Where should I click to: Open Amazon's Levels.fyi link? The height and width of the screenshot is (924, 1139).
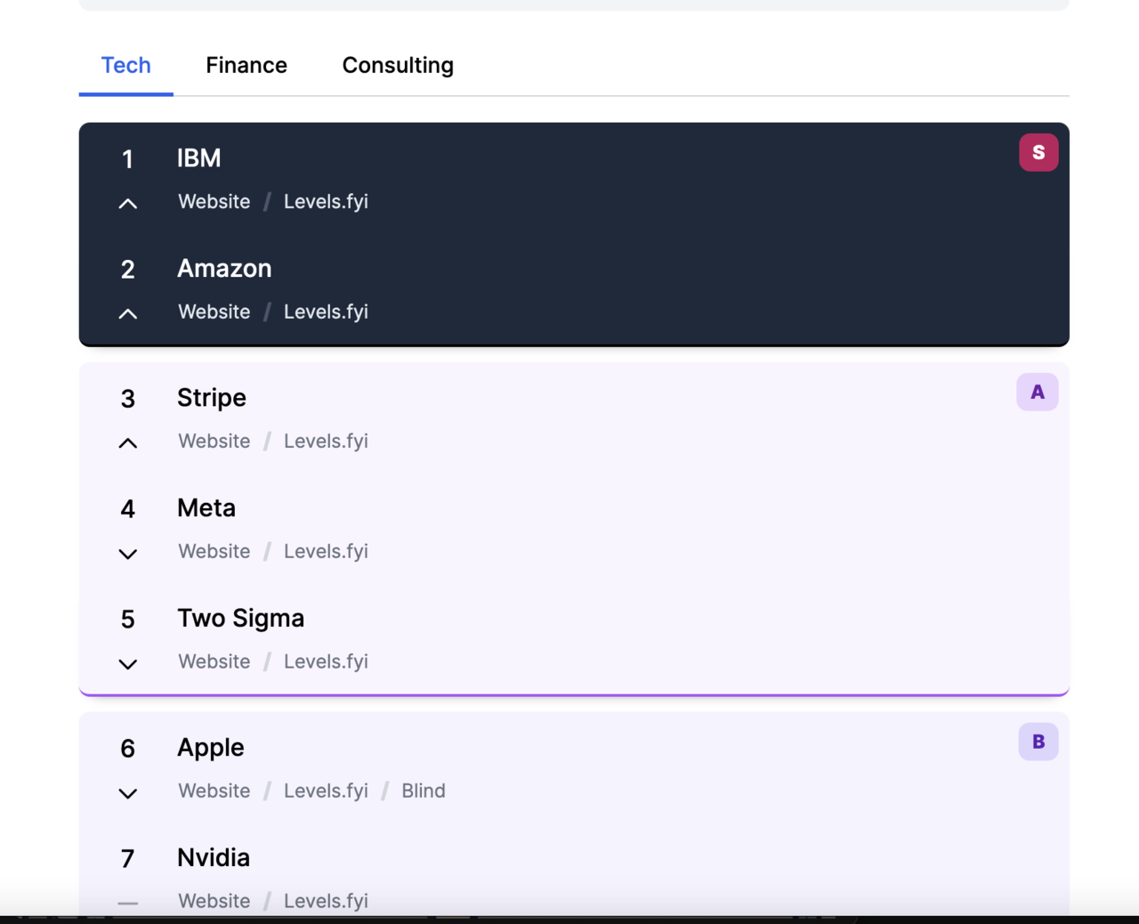326,312
